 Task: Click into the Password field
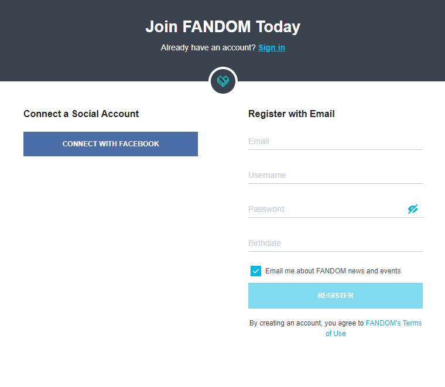(x=325, y=209)
